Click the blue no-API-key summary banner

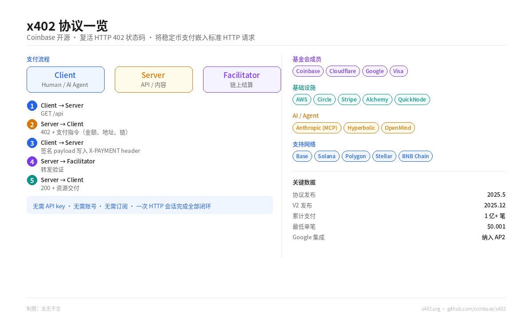click(149, 205)
